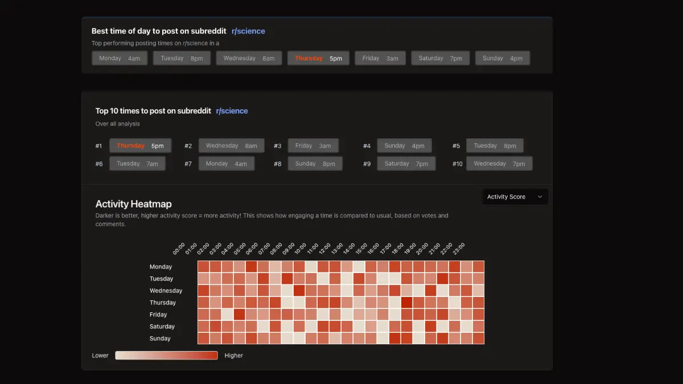This screenshot has width=683, height=384.
Task: Click the Wednesday row label in the heatmap
Action: [x=166, y=291]
